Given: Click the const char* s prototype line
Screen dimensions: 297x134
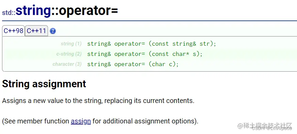Looking at the screenshot, I should point(145,54).
